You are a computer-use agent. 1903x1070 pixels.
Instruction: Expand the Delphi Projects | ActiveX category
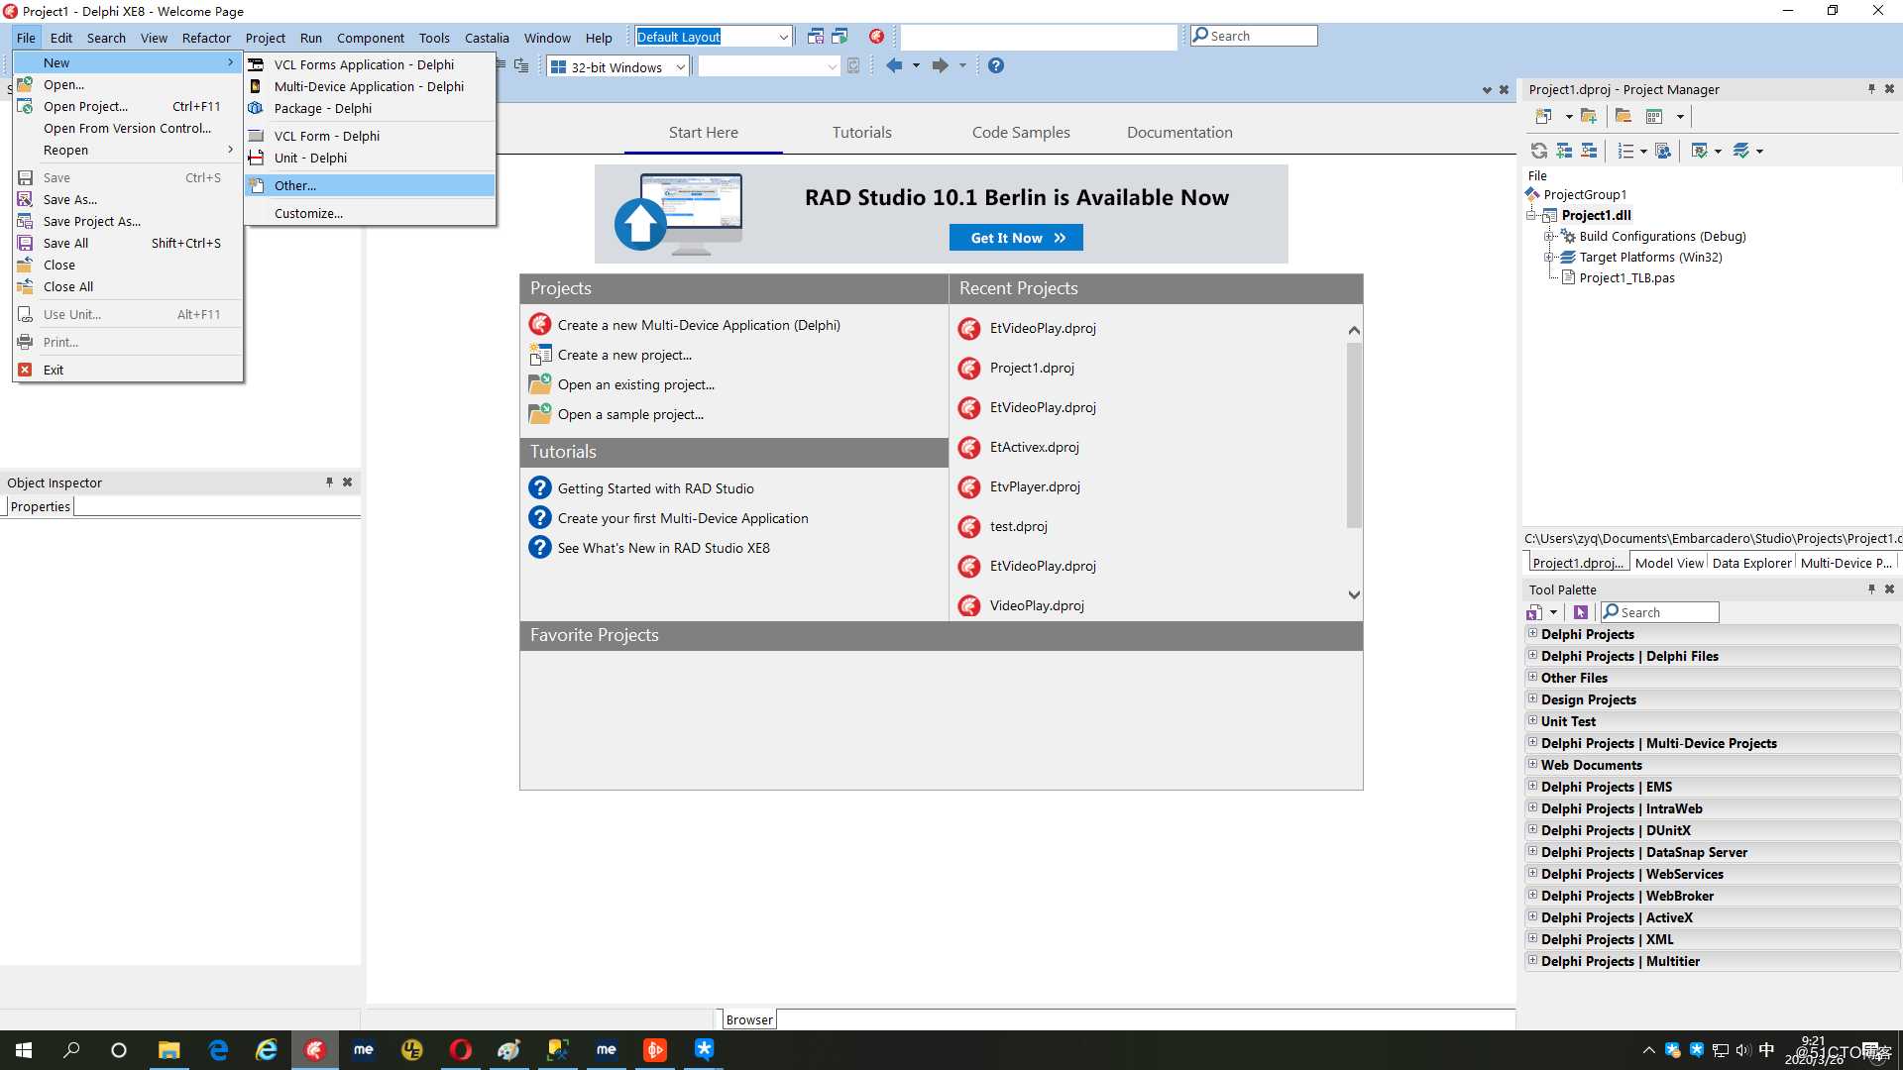pos(1533,916)
